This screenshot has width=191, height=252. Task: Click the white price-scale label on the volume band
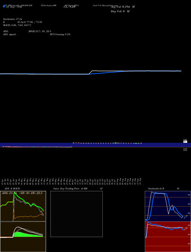coord(185,141)
